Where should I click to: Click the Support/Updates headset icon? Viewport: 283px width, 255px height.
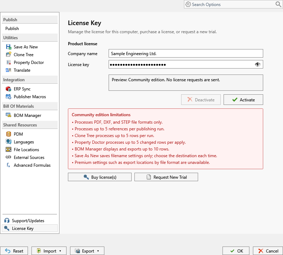[x=7, y=220]
